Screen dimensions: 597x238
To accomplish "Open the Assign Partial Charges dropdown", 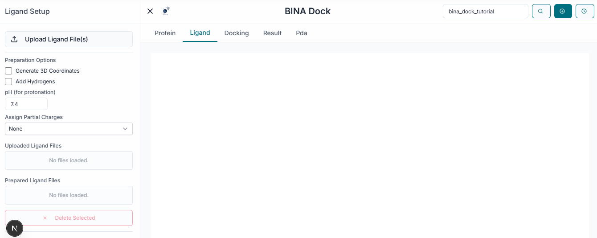I will (x=69, y=129).
